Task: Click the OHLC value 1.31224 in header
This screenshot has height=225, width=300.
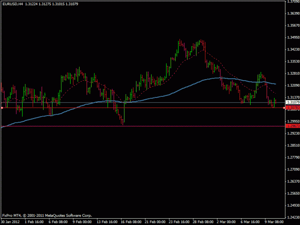Action: click(31, 4)
